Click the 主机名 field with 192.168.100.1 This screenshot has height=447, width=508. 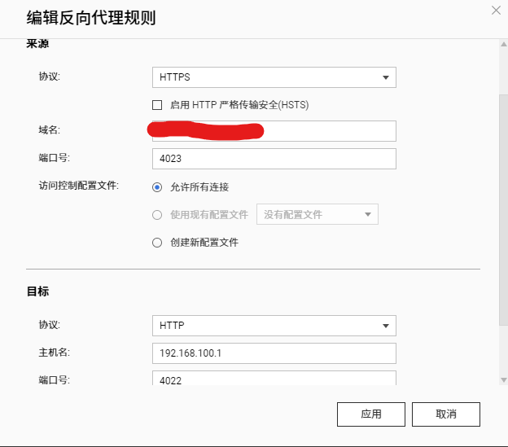tap(274, 353)
